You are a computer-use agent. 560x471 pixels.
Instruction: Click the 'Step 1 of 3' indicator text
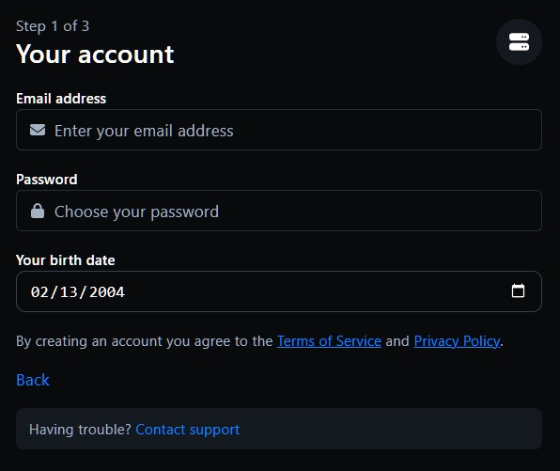coord(53,26)
